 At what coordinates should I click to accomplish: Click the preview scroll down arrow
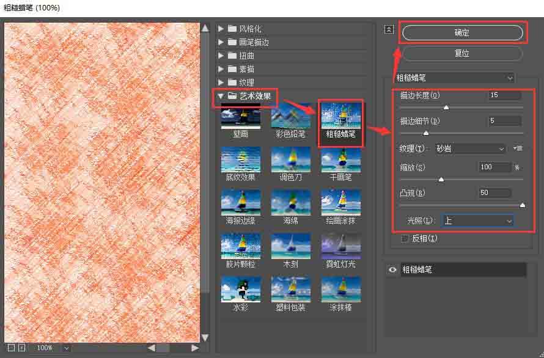205,337
